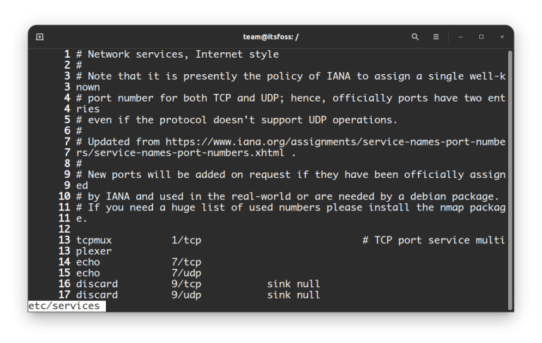
Task: Open a new terminal tab
Action: pyautogui.click(x=40, y=37)
